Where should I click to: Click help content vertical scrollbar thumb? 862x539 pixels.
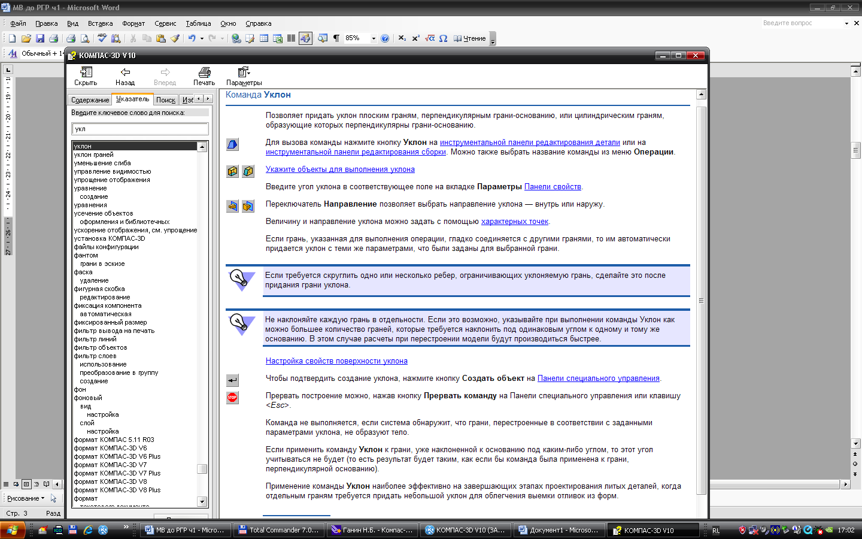click(701, 299)
